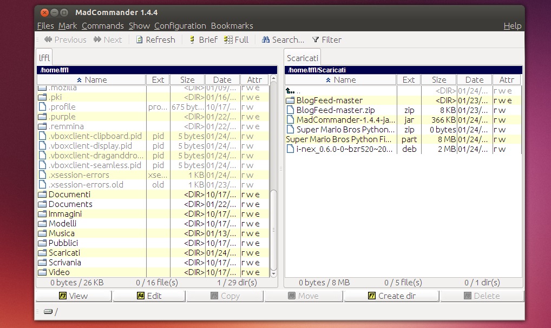Select the Documents folder name
This screenshot has height=328, width=551.
point(70,204)
